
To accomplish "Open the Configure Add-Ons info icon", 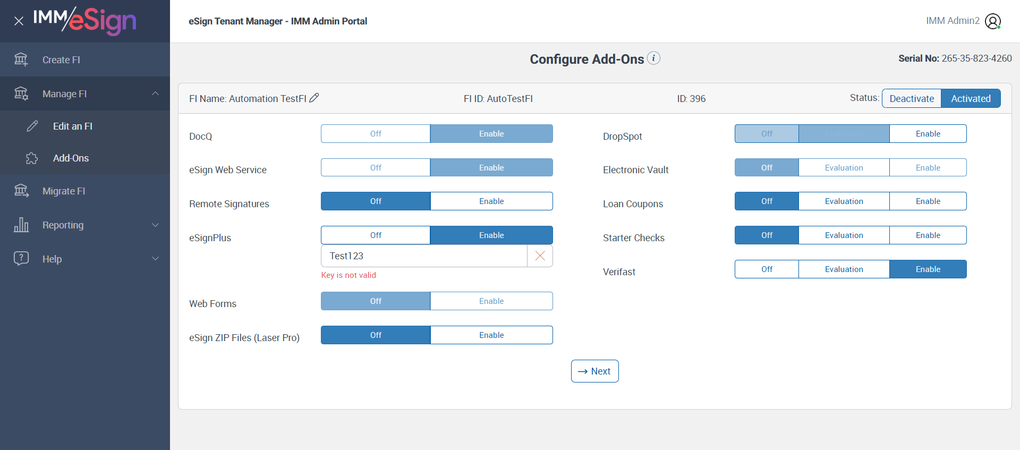I will 654,58.
